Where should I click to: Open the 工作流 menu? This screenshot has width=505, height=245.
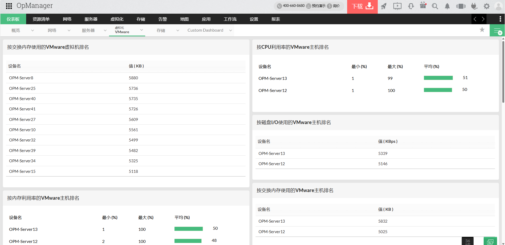tap(230, 19)
